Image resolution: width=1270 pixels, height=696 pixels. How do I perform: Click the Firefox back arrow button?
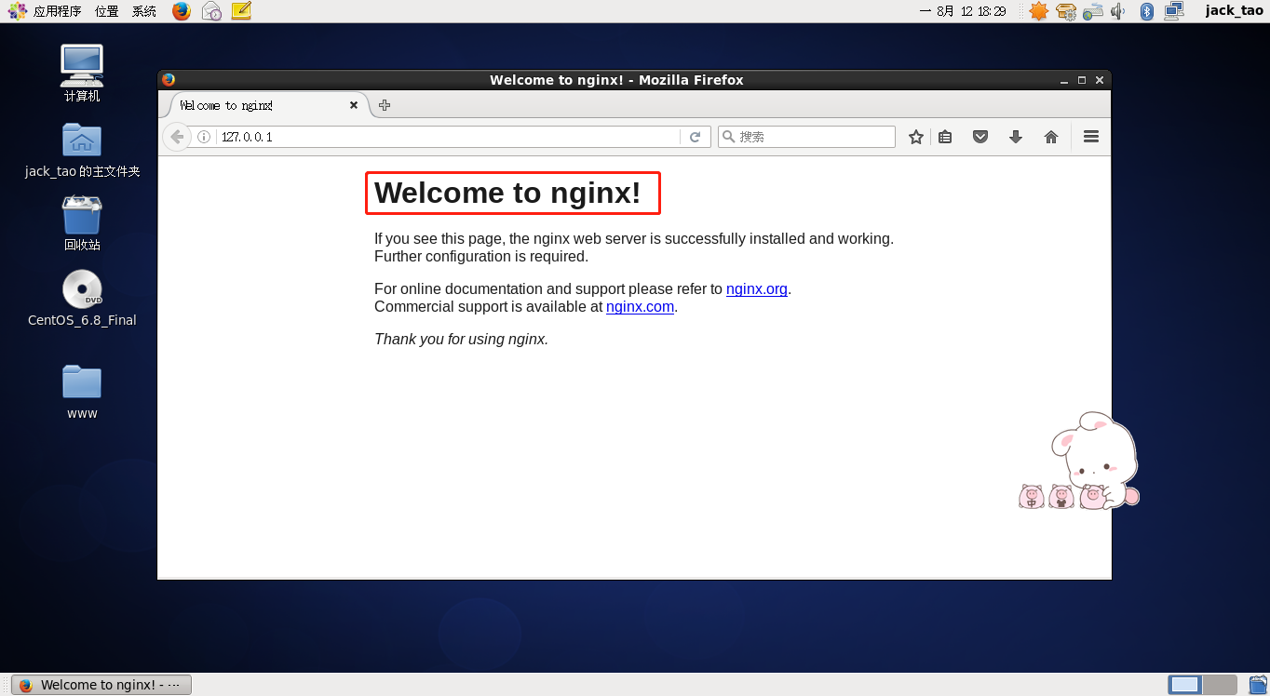click(177, 137)
